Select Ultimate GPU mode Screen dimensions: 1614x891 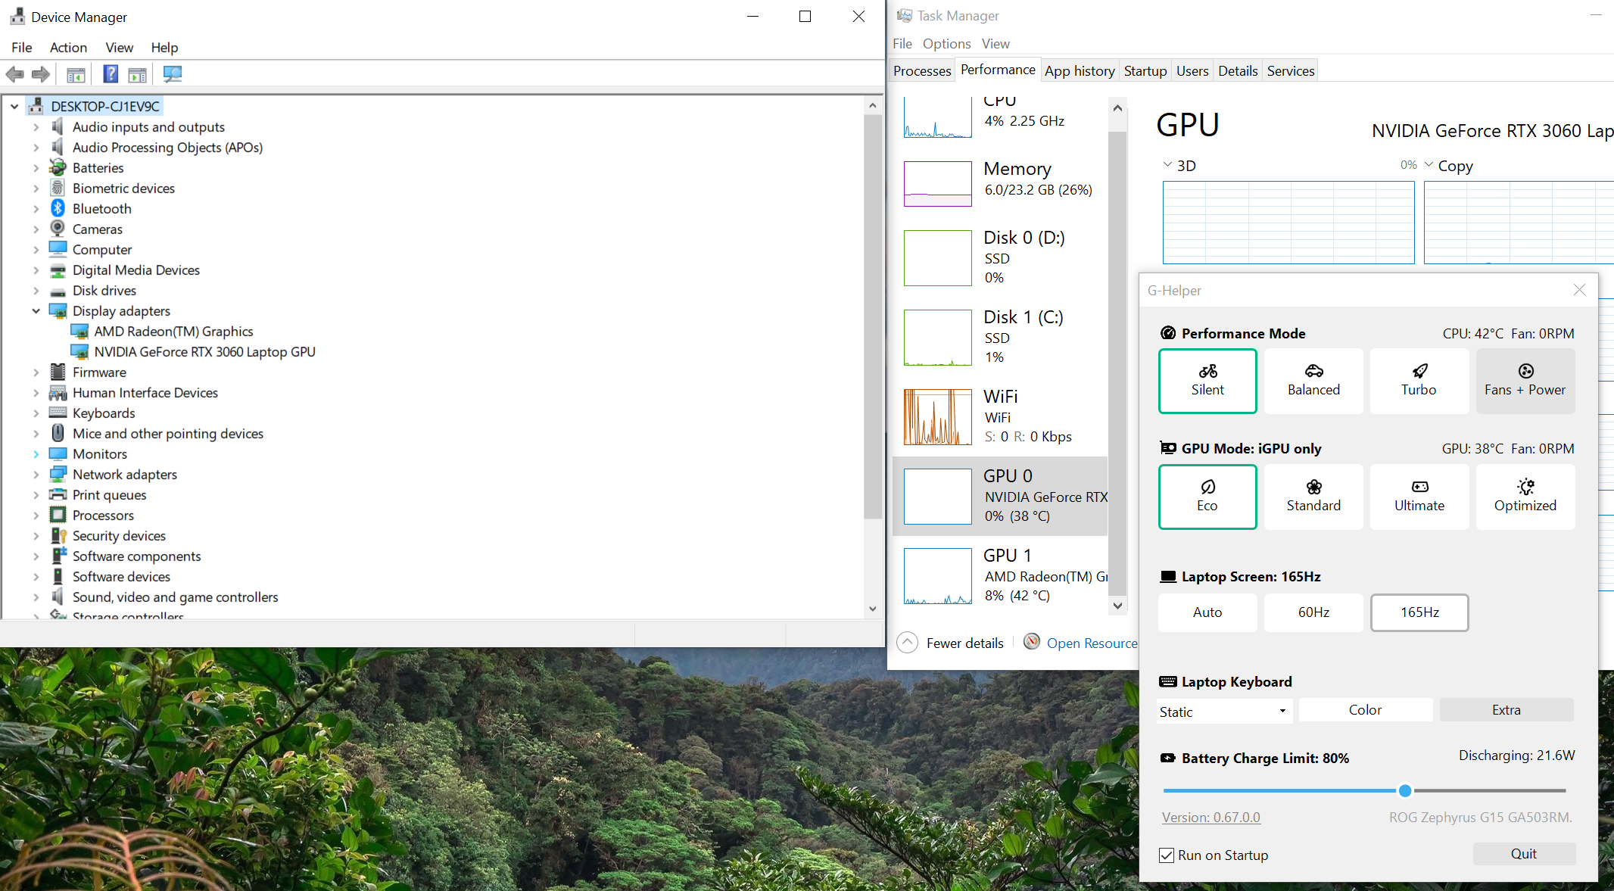point(1419,497)
